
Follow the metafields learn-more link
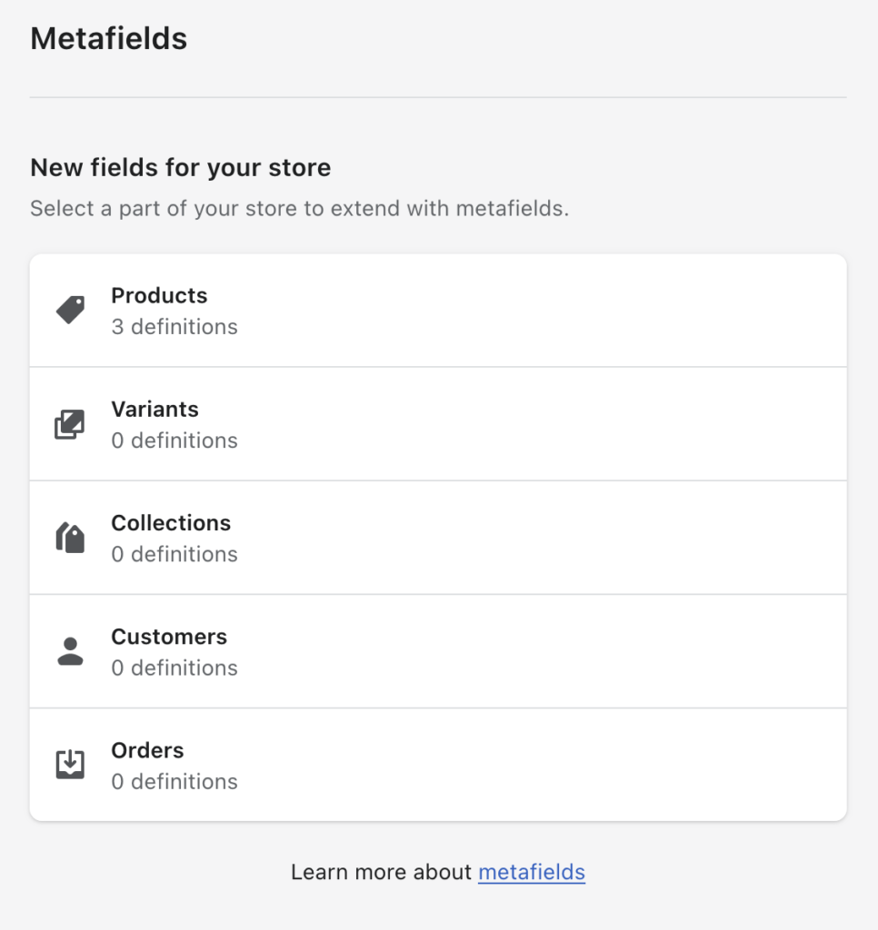pyautogui.click(x=532, y=872)
